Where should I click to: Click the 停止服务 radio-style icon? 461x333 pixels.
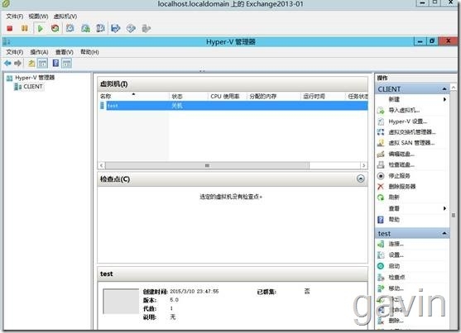point(381,176)
